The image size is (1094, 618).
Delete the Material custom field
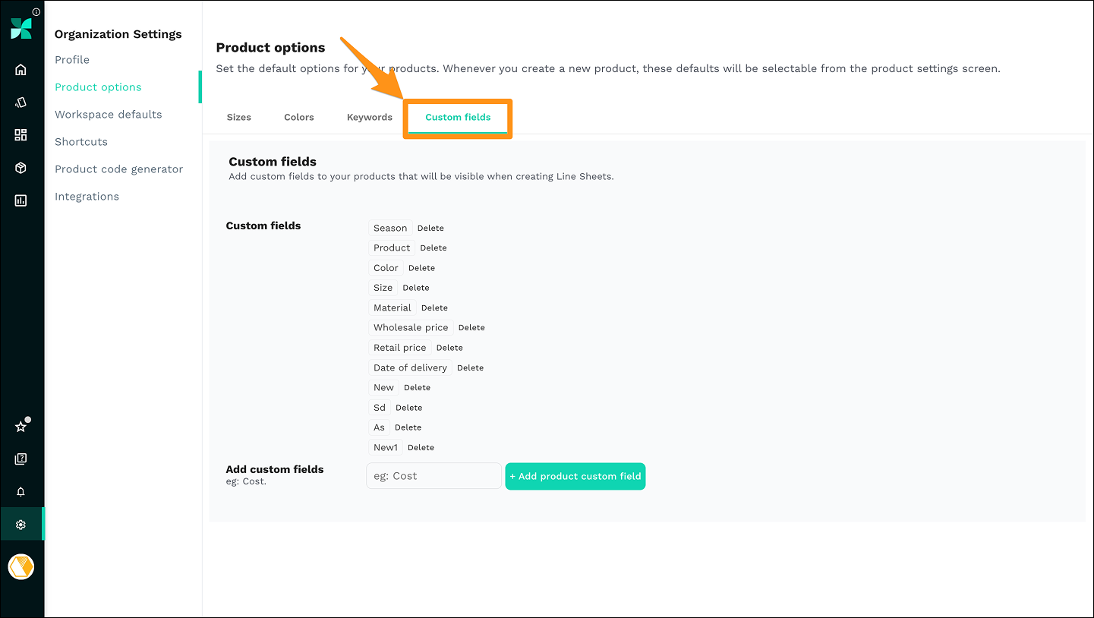pos(434,308)
